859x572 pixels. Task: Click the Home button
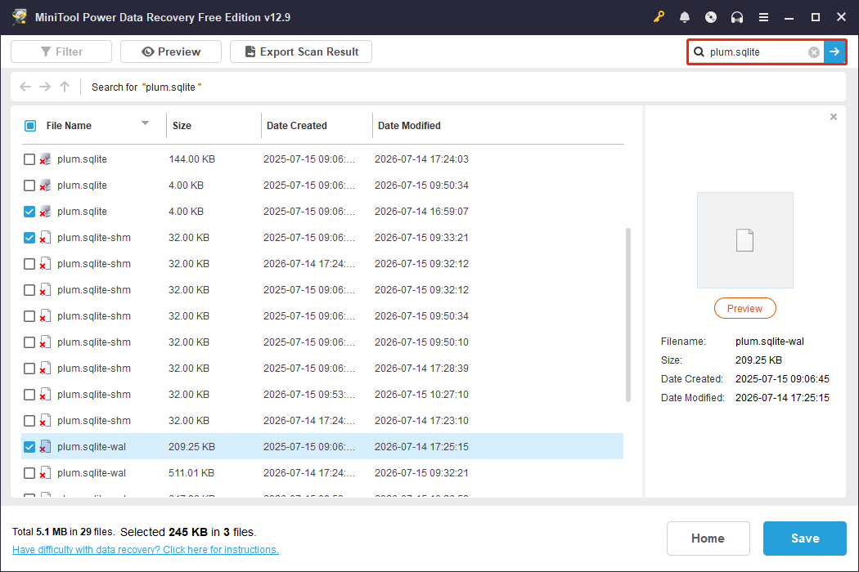tap(708, 538)
